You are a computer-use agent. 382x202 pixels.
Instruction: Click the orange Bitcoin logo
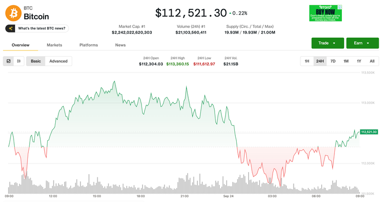click(x=13, y=13)
